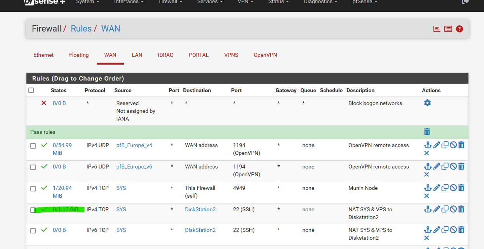Disable the IPv6 UDP OpenVPN rule

pyautogui.click(x=453, y=167)
